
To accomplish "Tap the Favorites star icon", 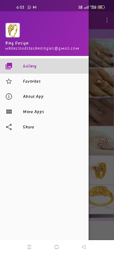I will tap(9, 81).
